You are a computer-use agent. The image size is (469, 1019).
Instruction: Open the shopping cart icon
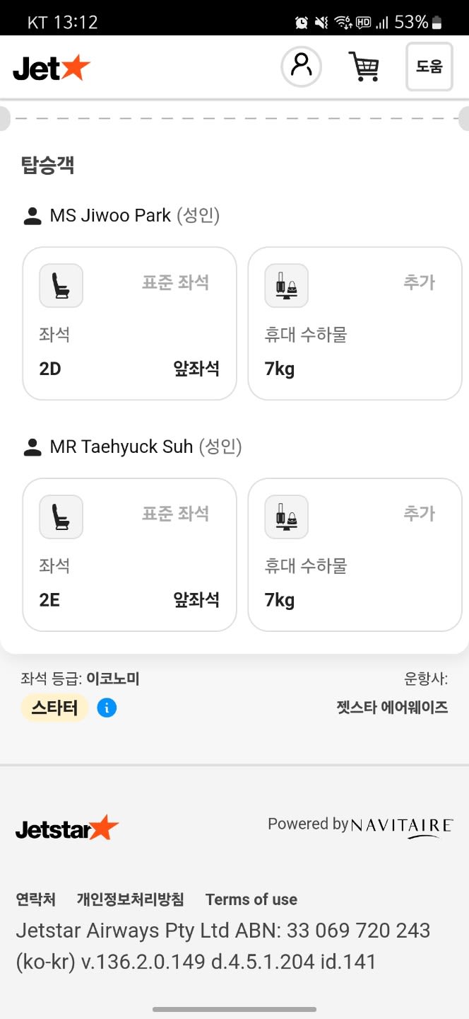(x=364, y=67)
